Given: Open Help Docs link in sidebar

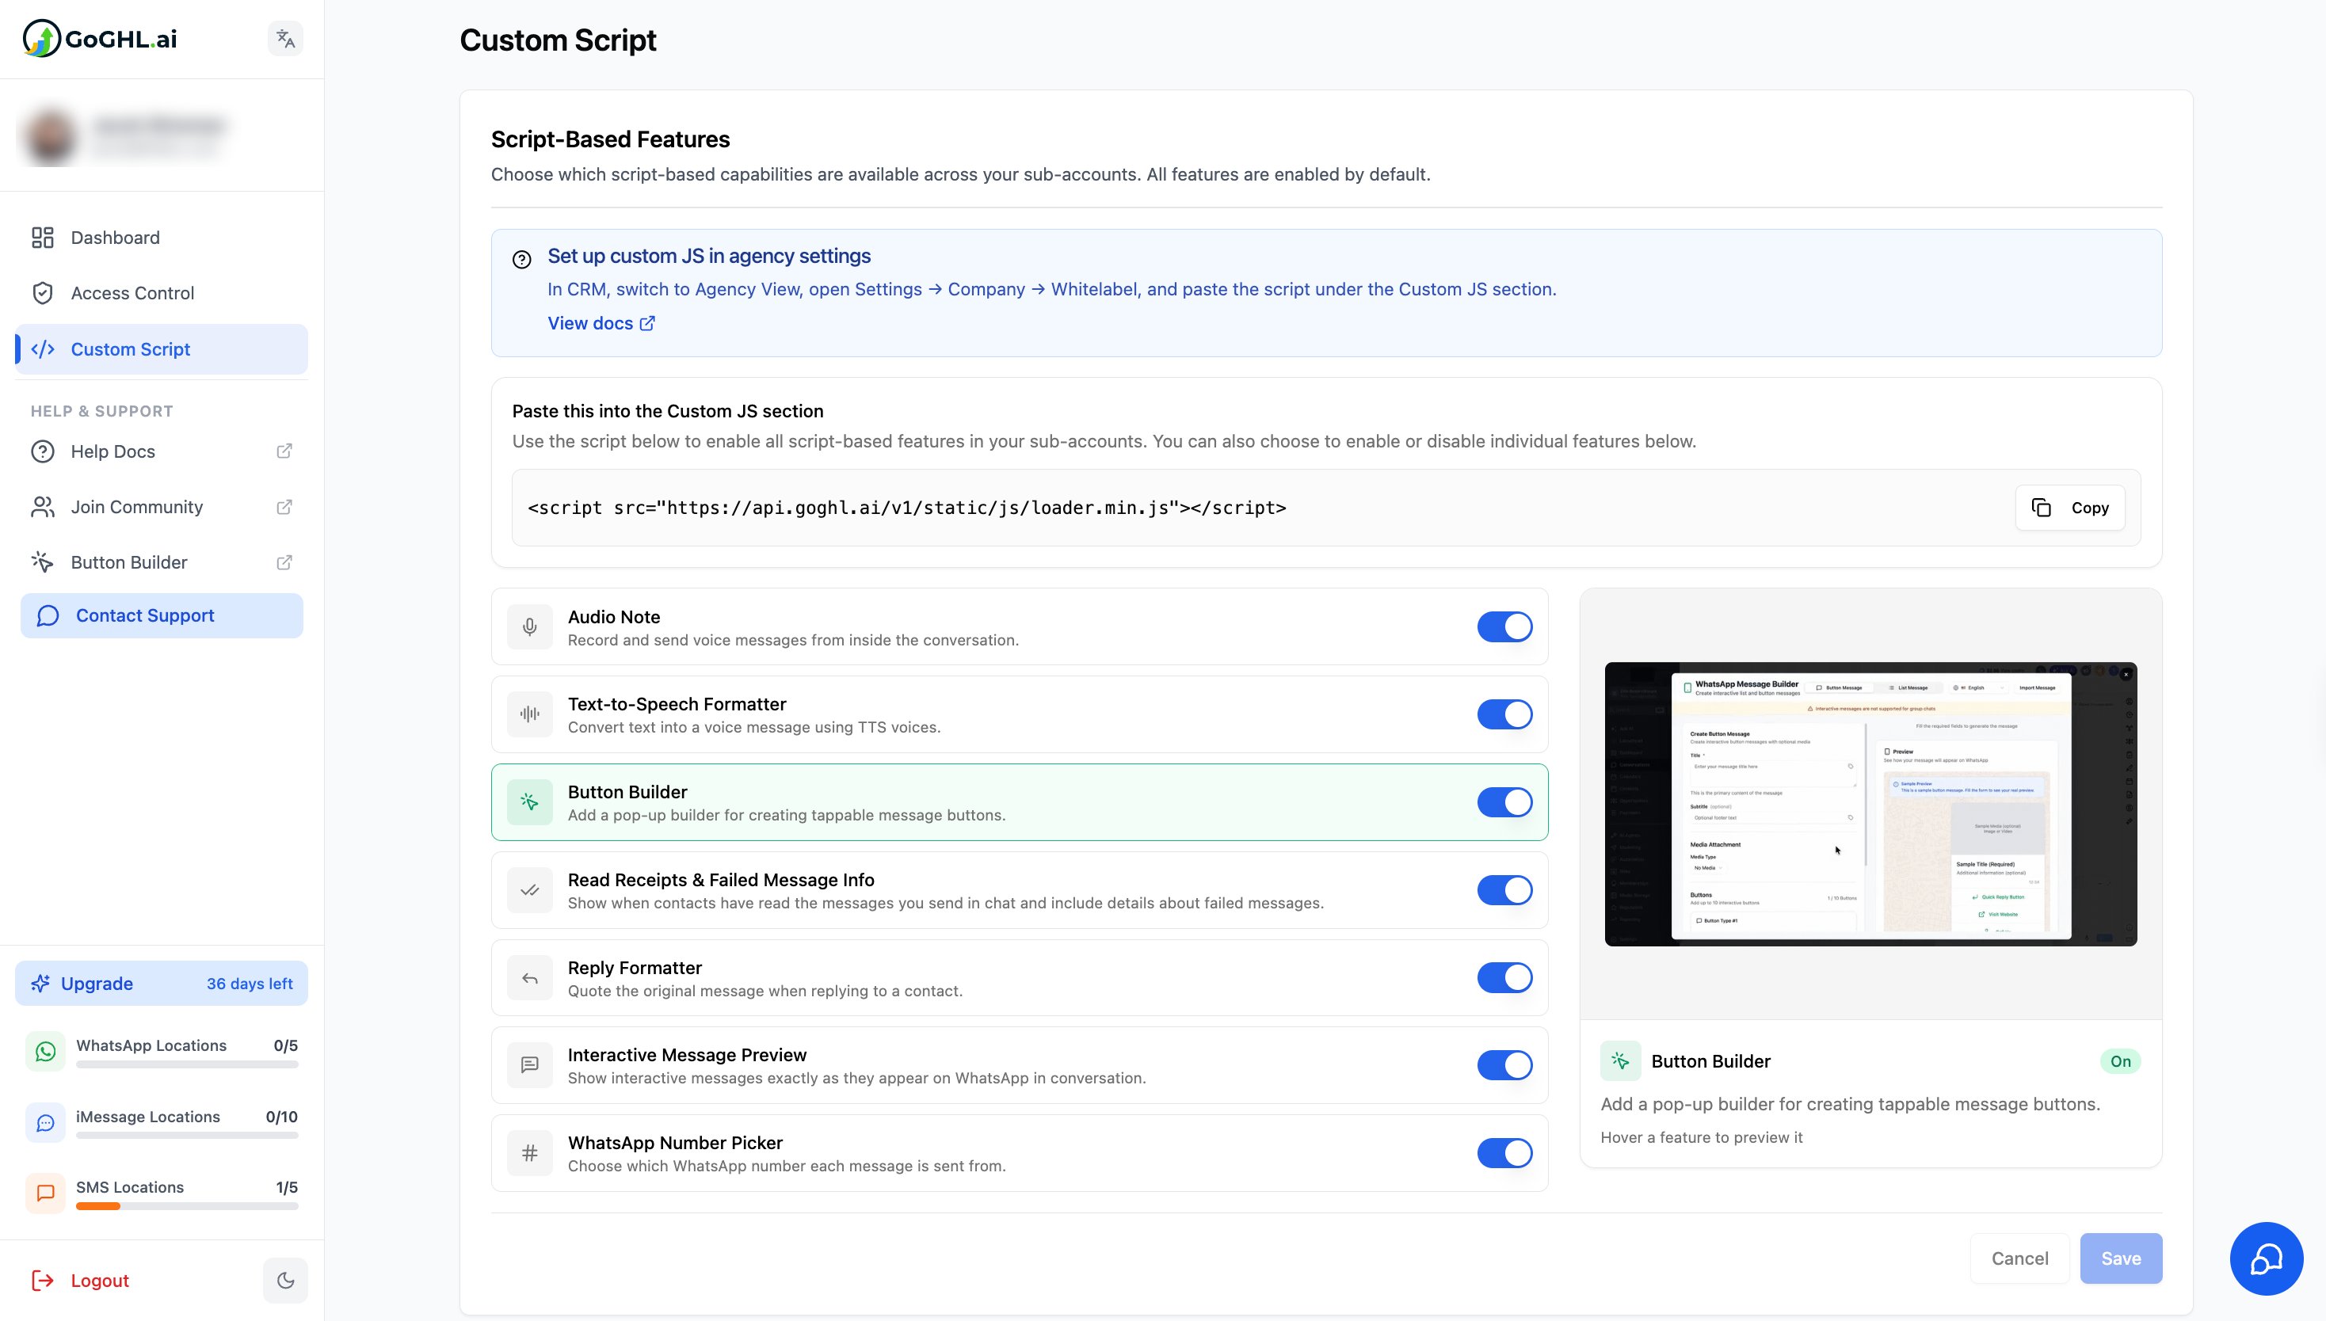Looking at the screenshot, I should [x=162, y=452].
